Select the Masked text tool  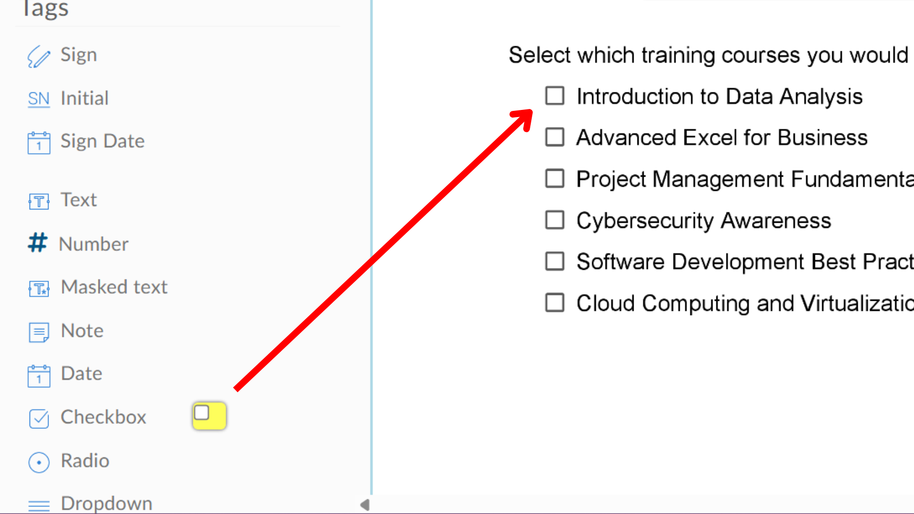click(x=114, y=287)
